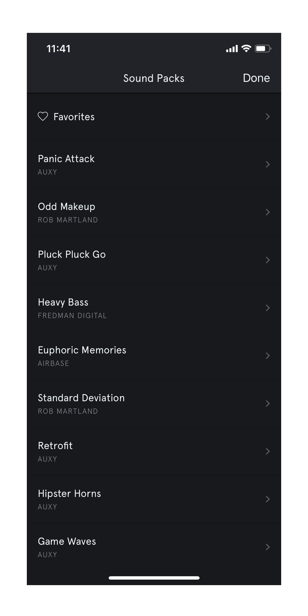Expand chevron beside Hipster Horns
This screenshot has height=616, width=308.
point(268,499)
